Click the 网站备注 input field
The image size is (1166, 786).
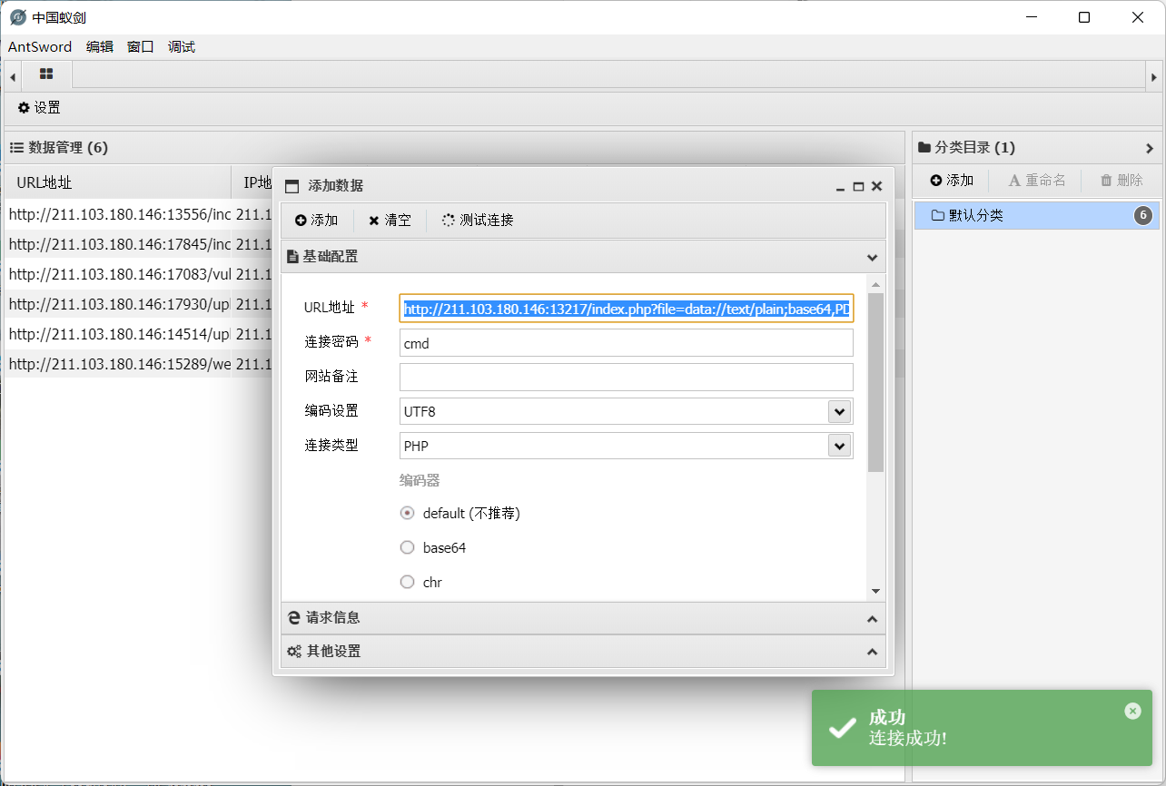[627, 377]
